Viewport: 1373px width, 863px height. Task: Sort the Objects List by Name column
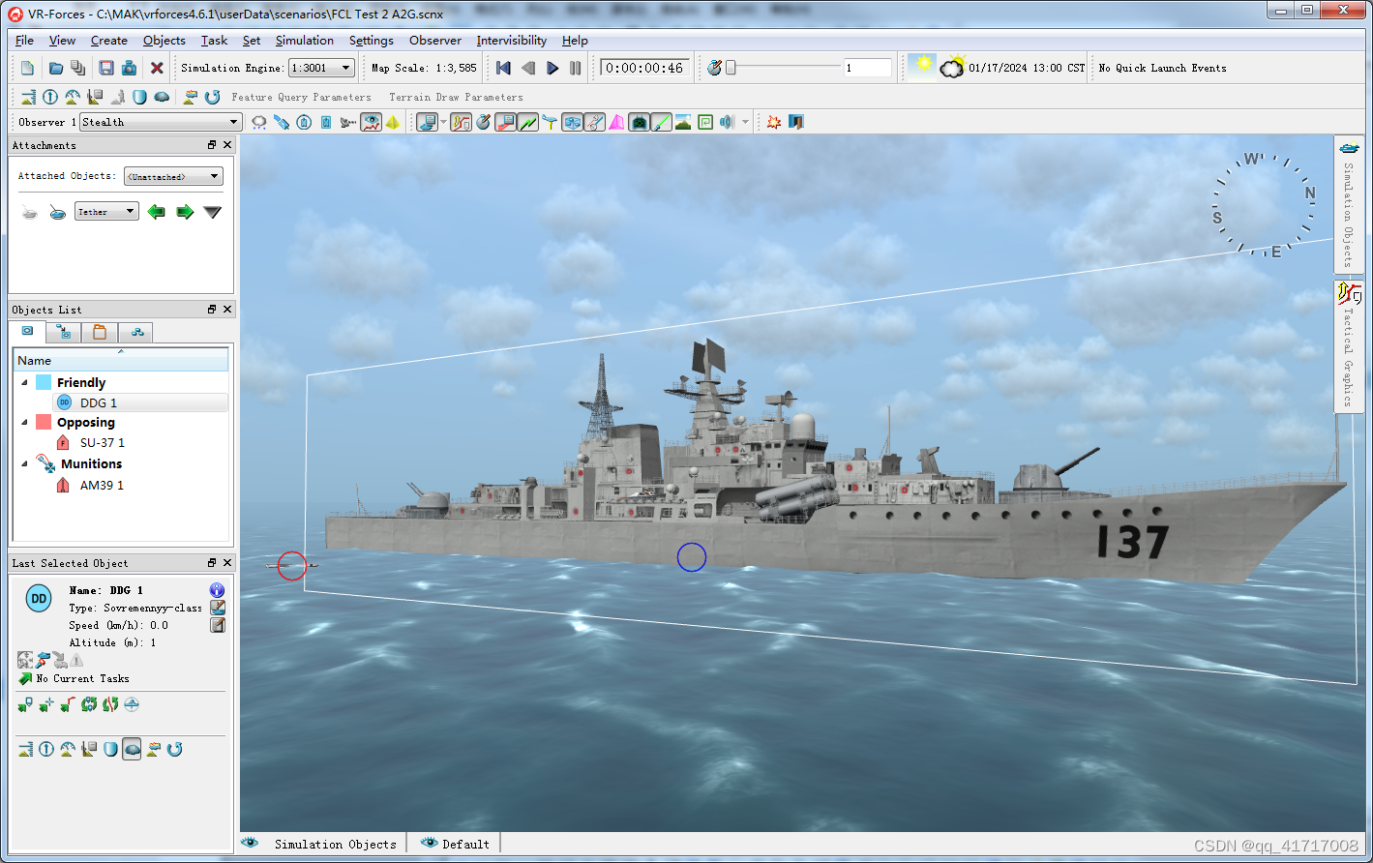121,360
